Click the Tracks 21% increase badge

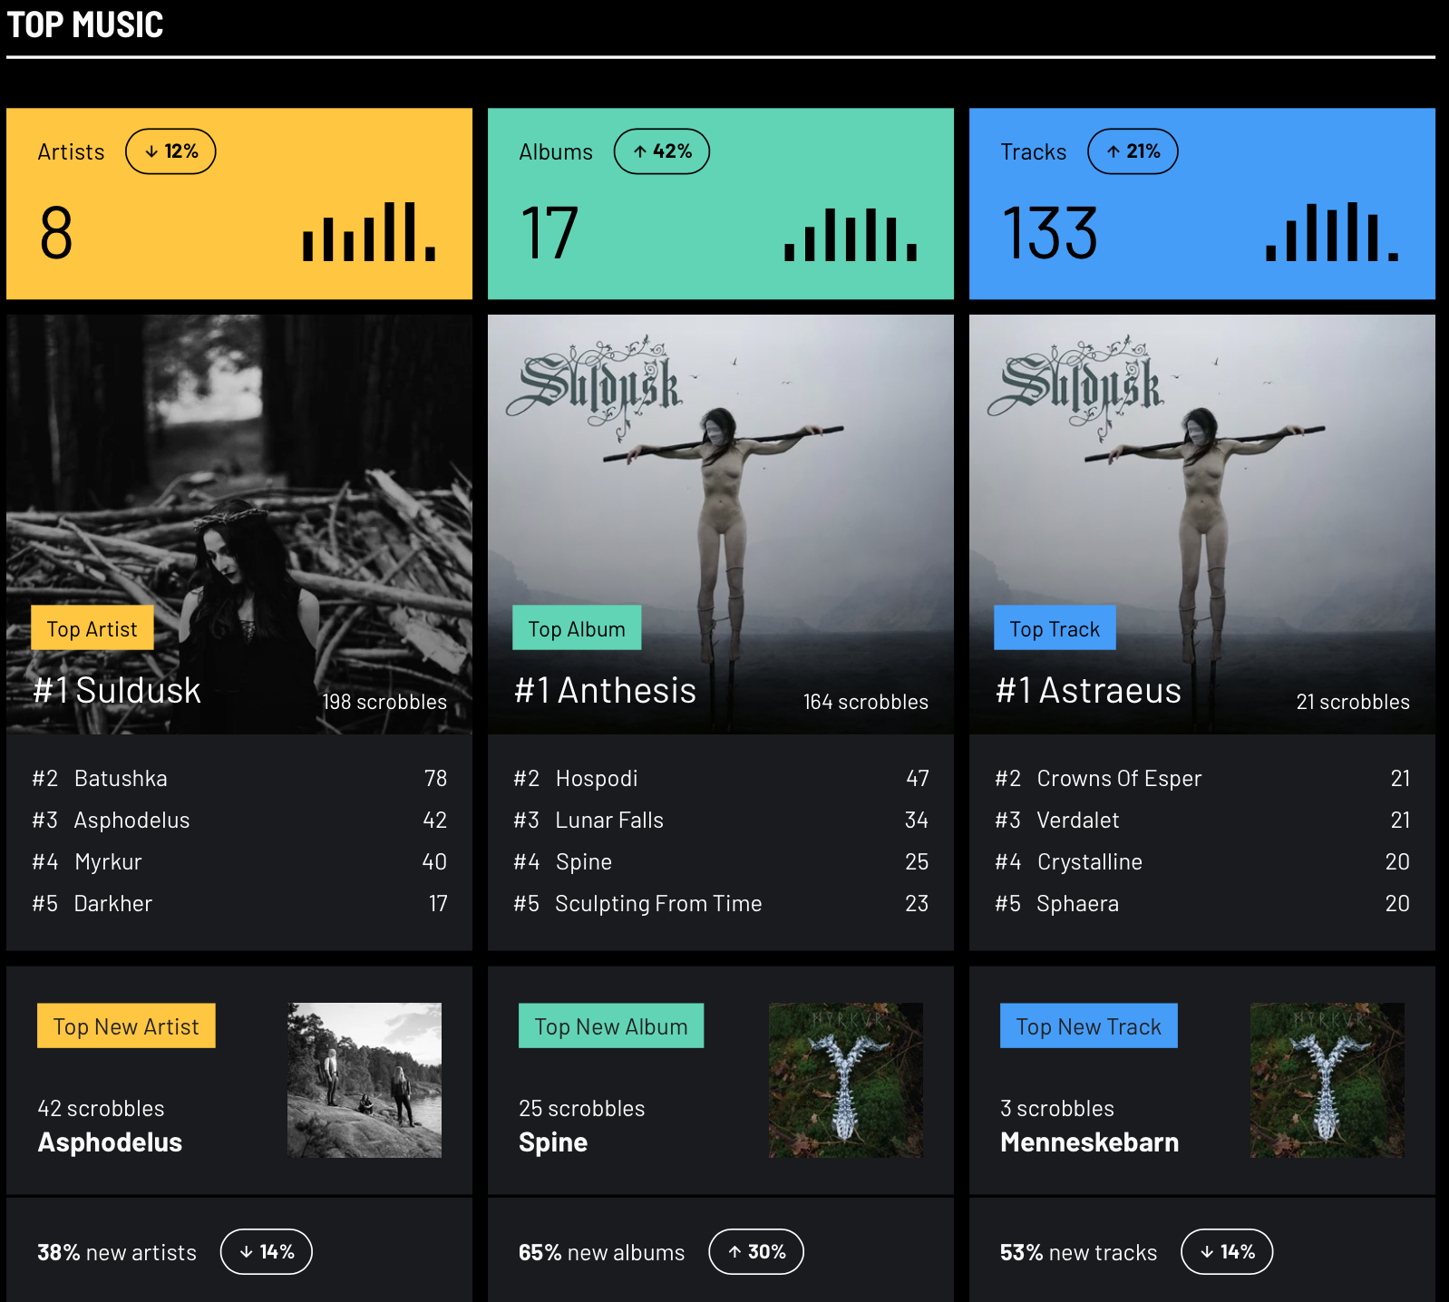[1132, 151]
